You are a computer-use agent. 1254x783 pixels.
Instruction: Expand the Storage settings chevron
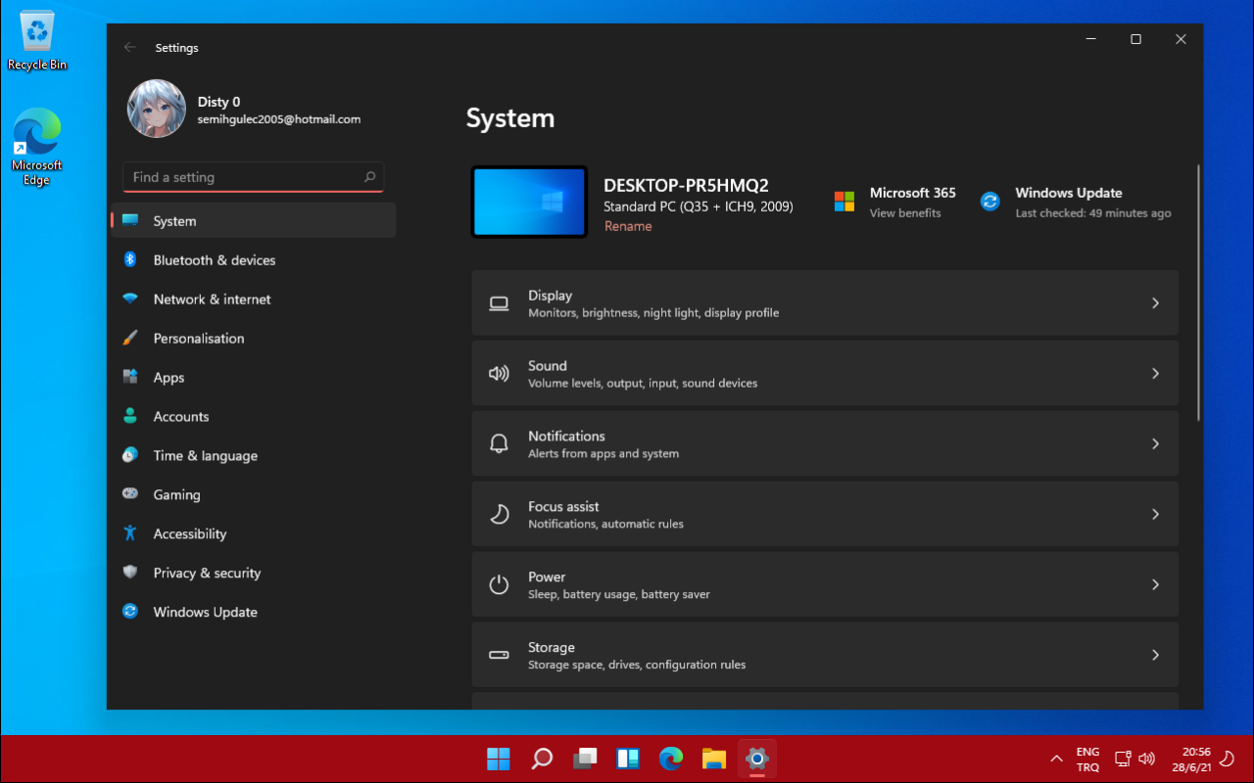[1155, 656]
